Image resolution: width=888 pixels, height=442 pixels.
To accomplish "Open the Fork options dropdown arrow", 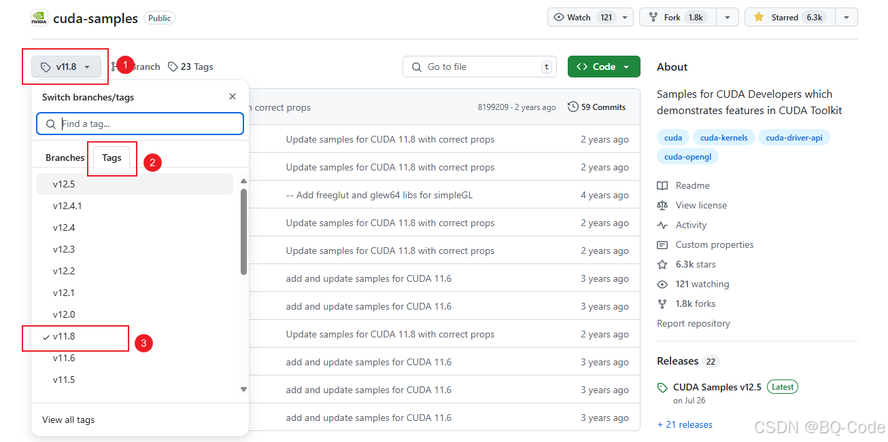I will coord(728,18).
